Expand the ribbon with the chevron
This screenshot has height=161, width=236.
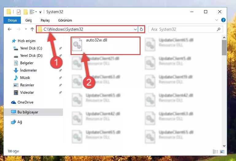217,20
